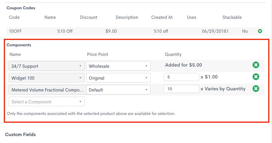The width and height of the screenshot is (272, 143).
Task: Open the Wholesale price point dropdown
Action: tap(118, 66)
